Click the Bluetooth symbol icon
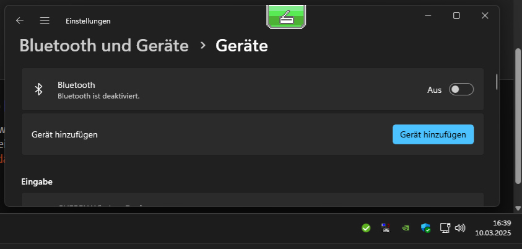 click(x=38, y=89)
